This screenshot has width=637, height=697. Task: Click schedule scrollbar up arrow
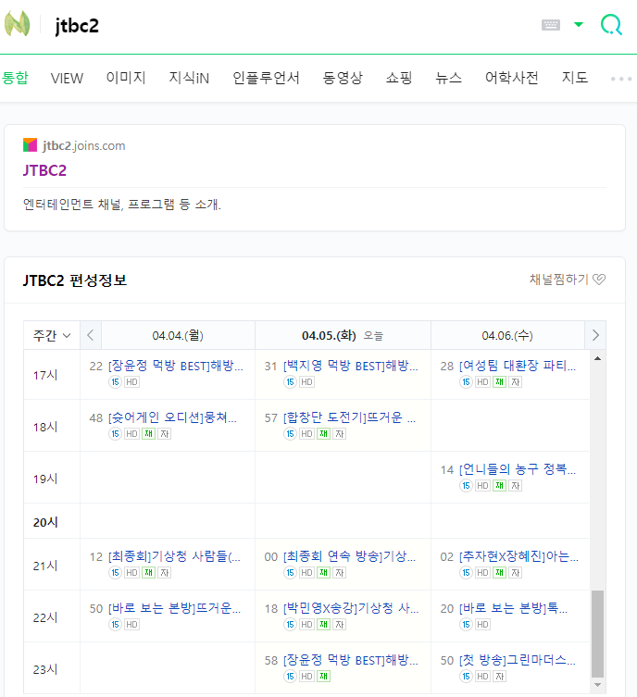(598, 358)
